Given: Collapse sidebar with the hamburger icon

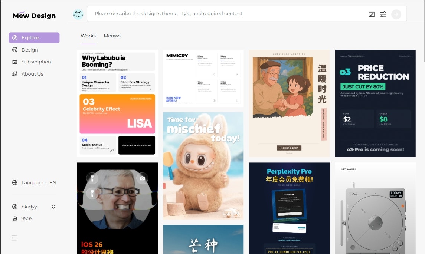Looking at the screenshot, I should pos(14,238).
